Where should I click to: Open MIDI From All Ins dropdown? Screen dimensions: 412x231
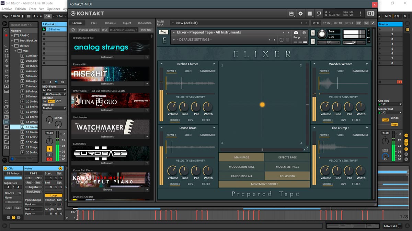[54, 90]
